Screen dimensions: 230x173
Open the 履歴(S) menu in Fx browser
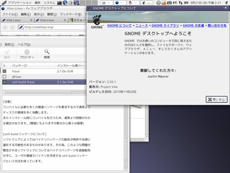tap(52, 14)
